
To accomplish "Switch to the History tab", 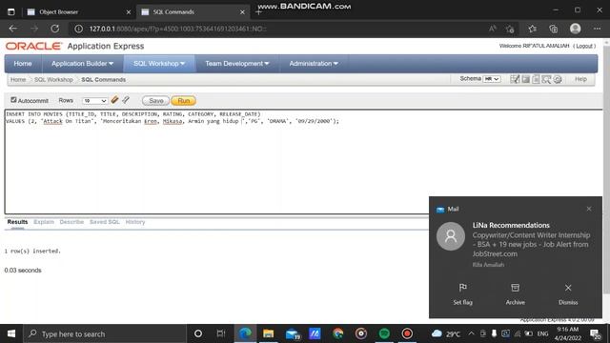I will 135,222.
